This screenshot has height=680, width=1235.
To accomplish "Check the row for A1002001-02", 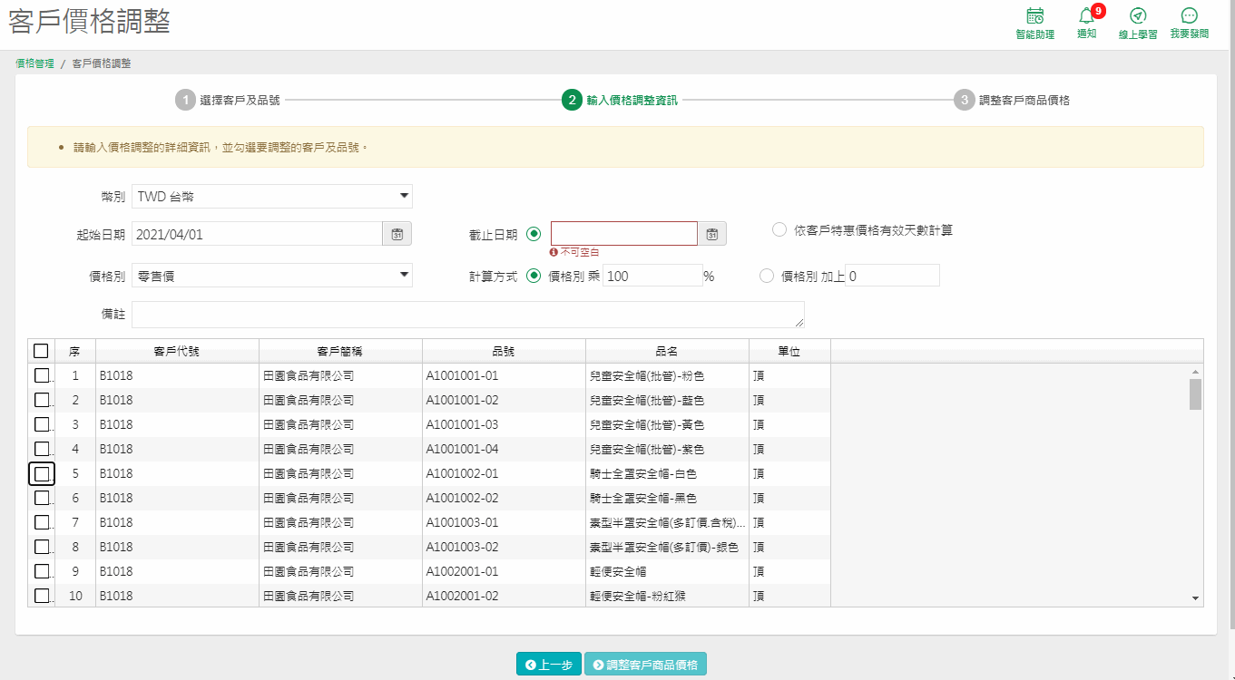I will tap(42, 596).
